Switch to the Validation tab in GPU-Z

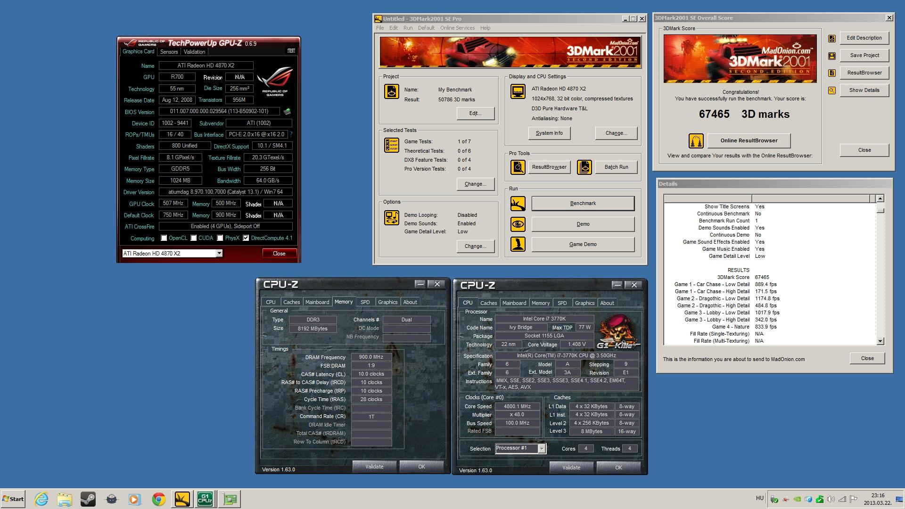pos(194,52)
